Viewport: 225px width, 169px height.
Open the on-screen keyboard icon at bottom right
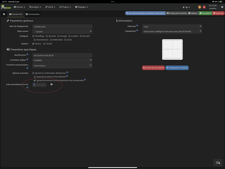click(x=219, y=163)
